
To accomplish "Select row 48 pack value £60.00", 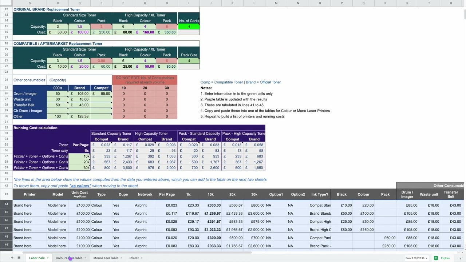I will (385, 238).
